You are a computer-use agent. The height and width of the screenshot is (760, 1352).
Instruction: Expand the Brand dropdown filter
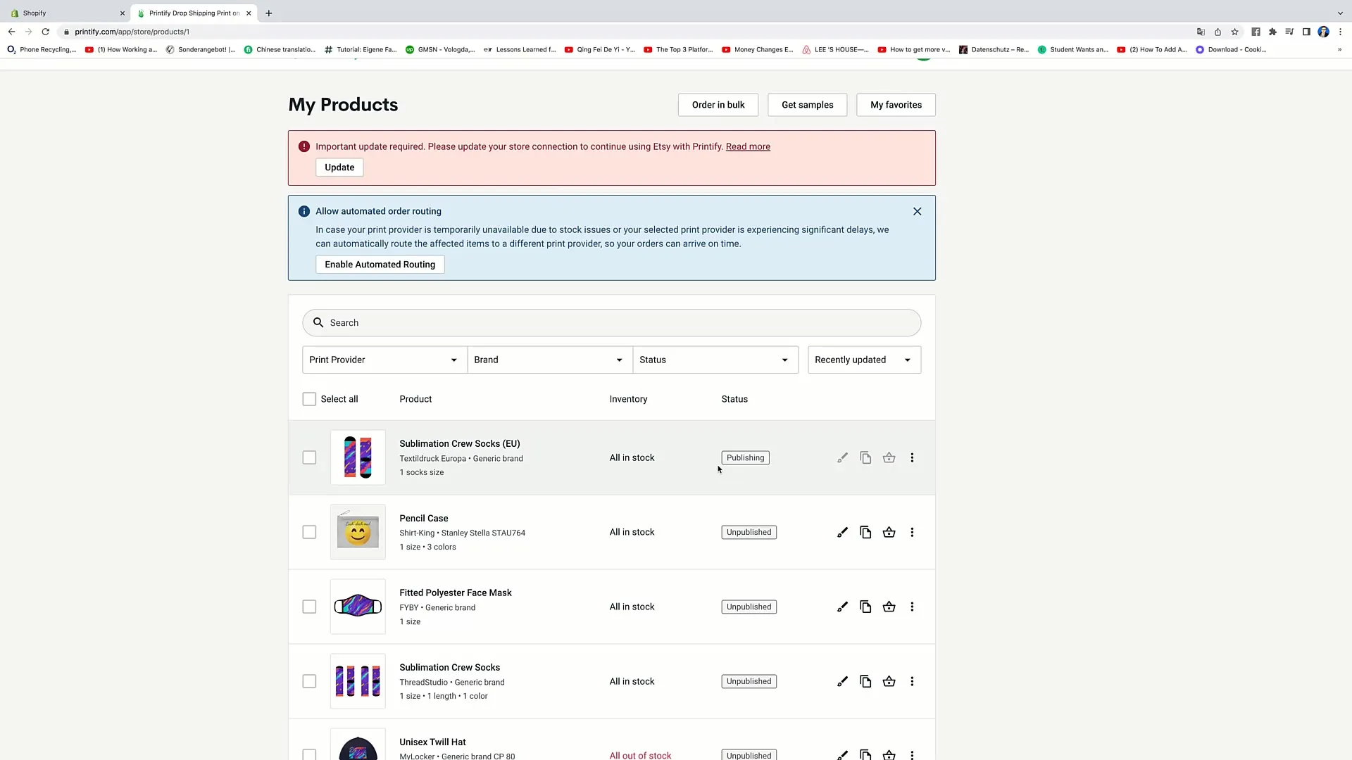(548, 359)
